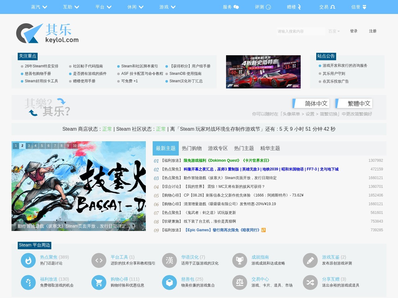
Task: Select 繁體中文 language option
Action: coord(354,103)
